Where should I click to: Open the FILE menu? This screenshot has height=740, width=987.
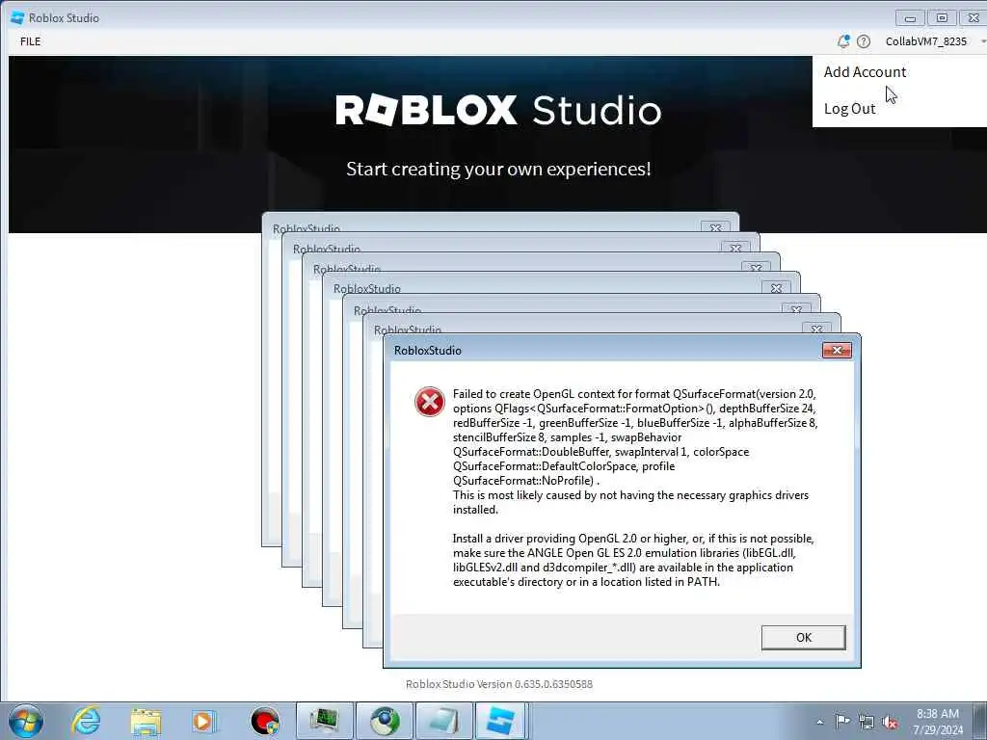[30, 41]
